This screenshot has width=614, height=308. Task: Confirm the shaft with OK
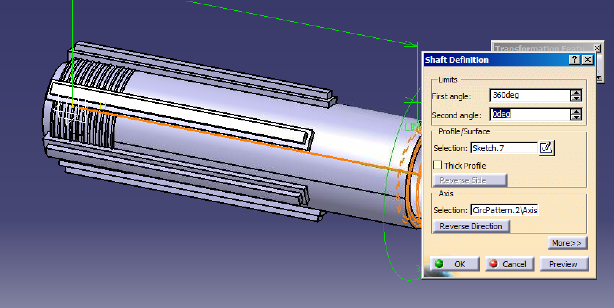tap(455, 264)
